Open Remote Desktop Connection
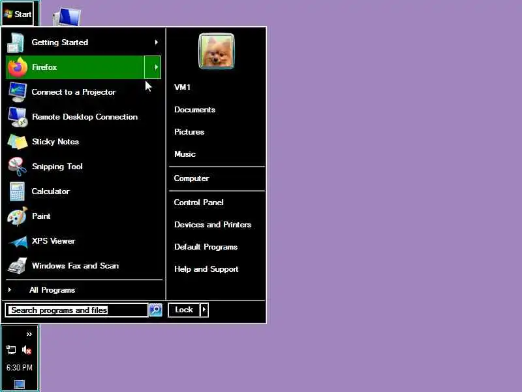Screen dimensions: 522x392 click(84, 117)
